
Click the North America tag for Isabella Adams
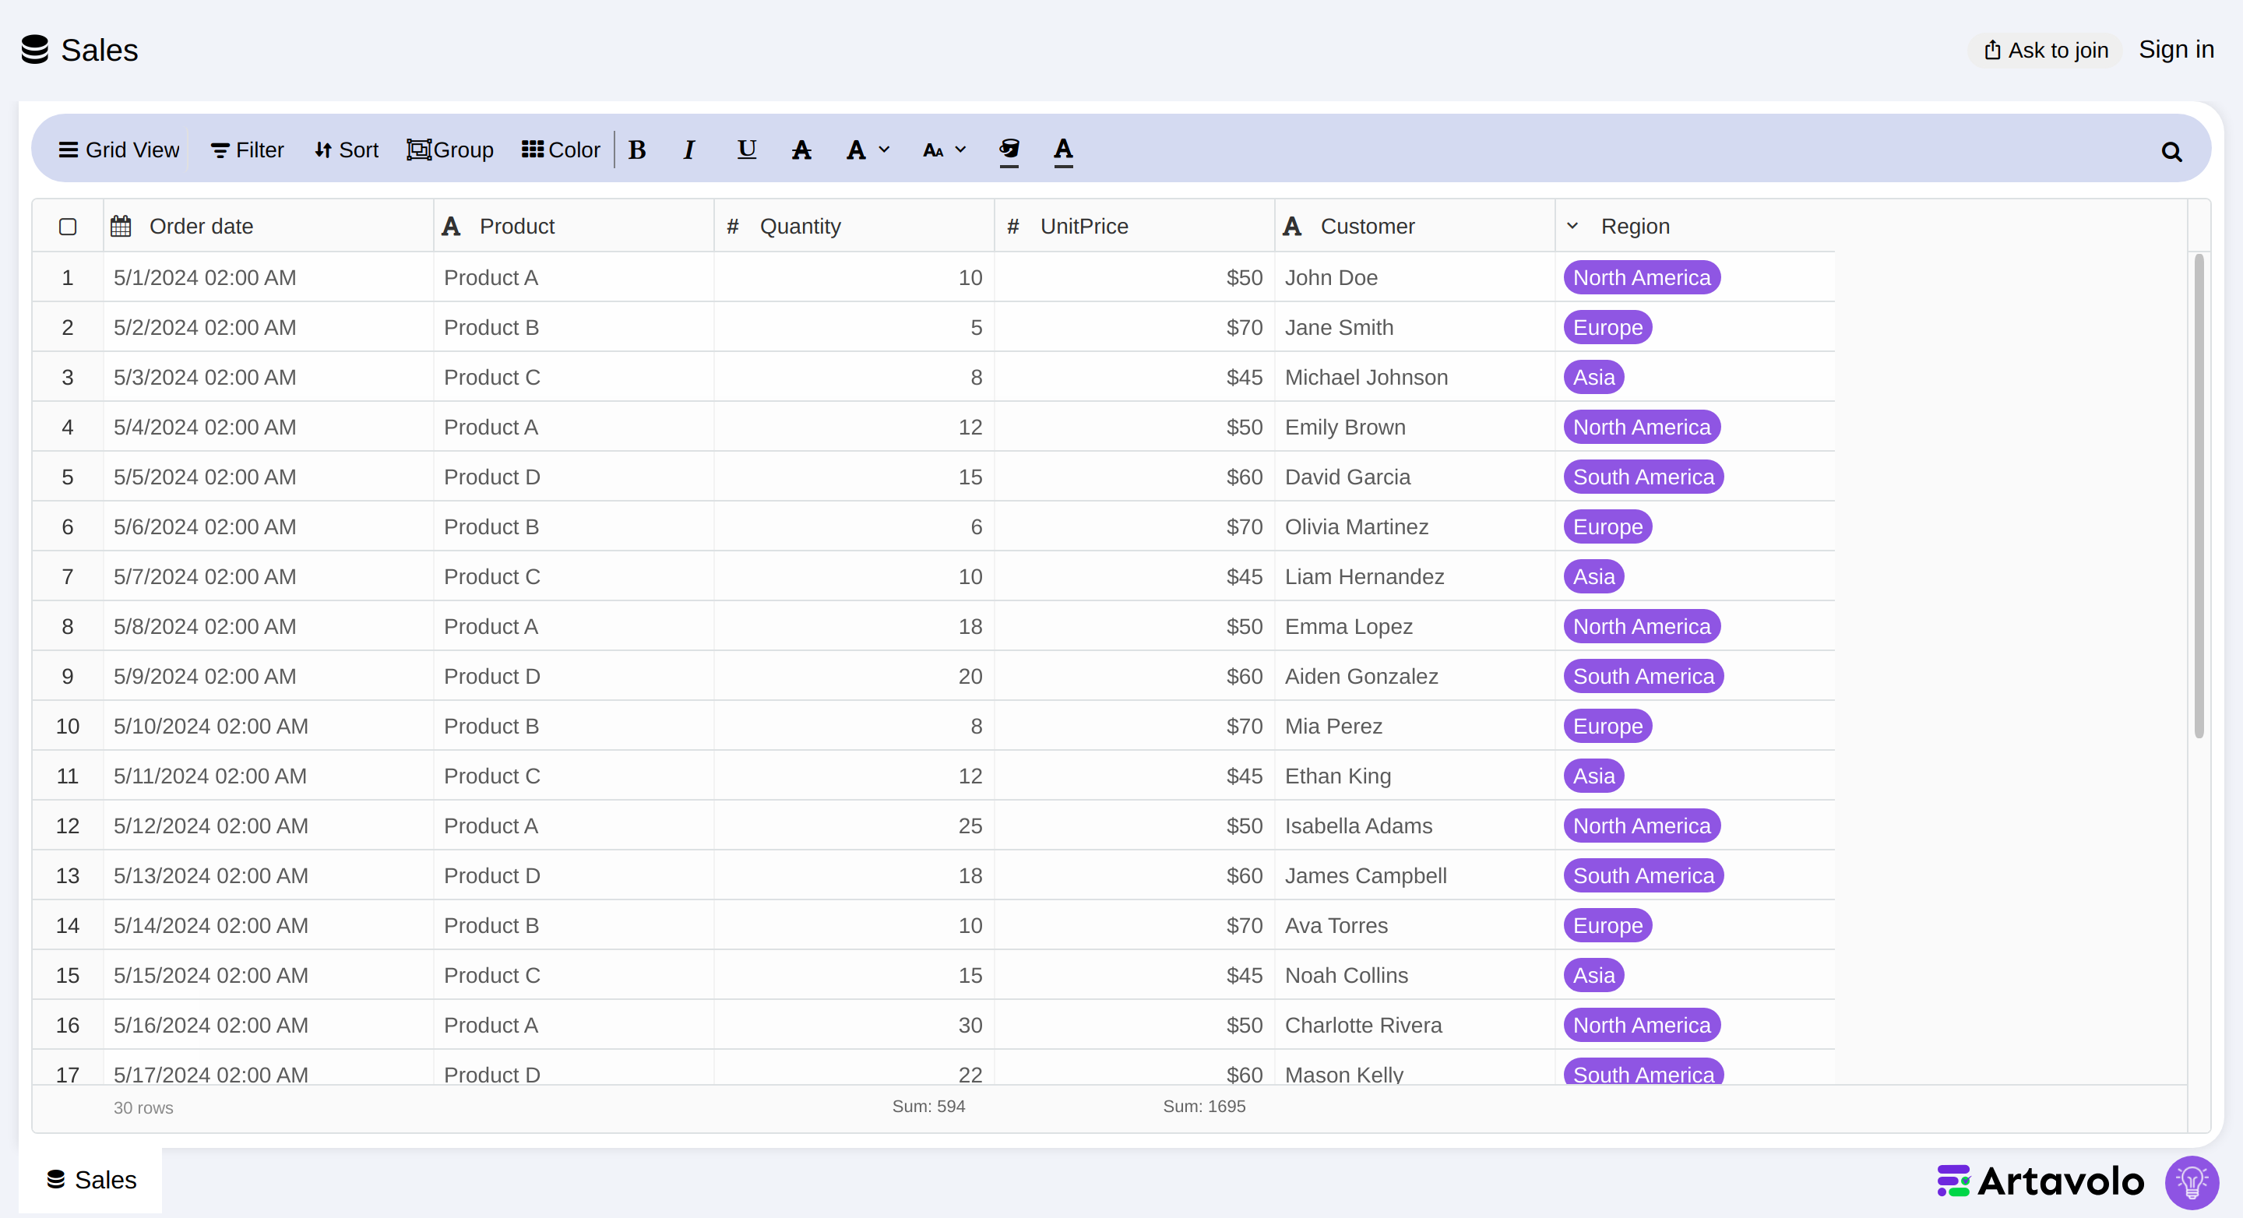(1641, 825)
